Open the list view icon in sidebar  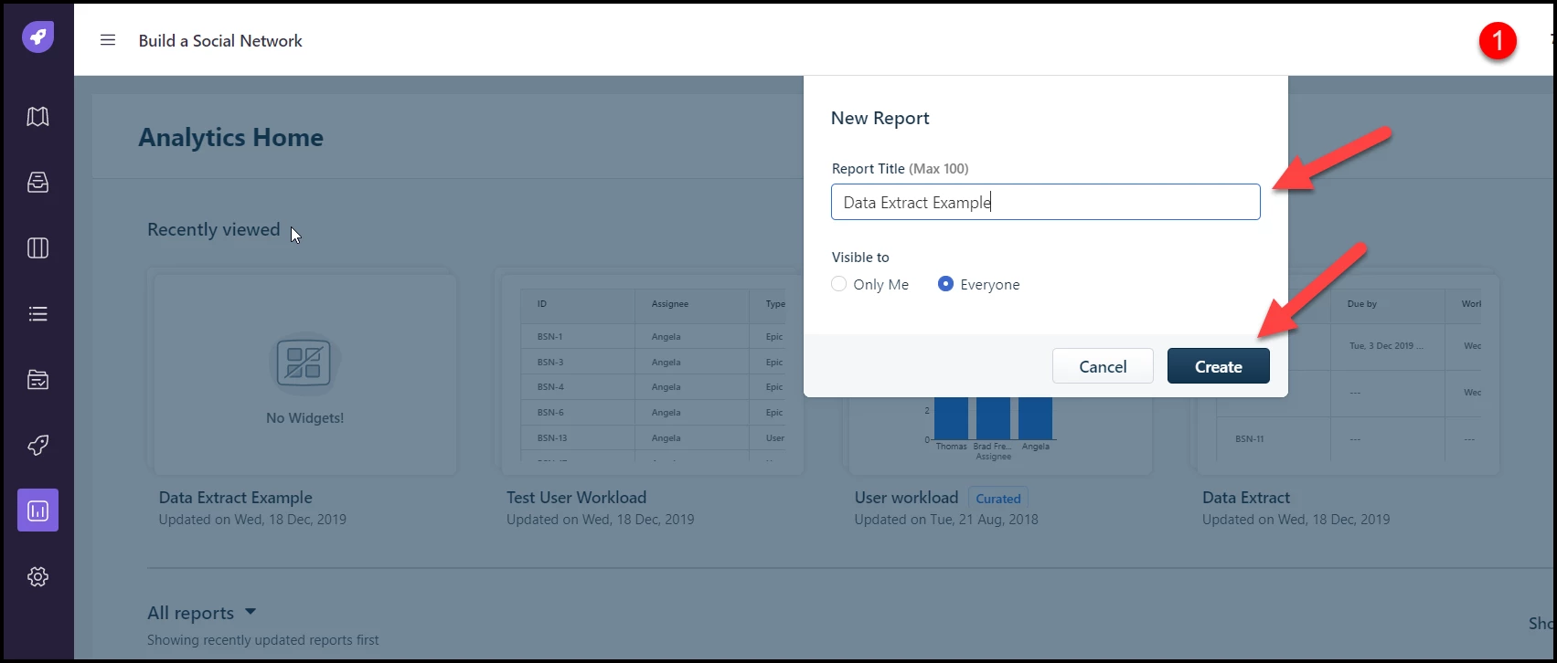click(37, 314)
